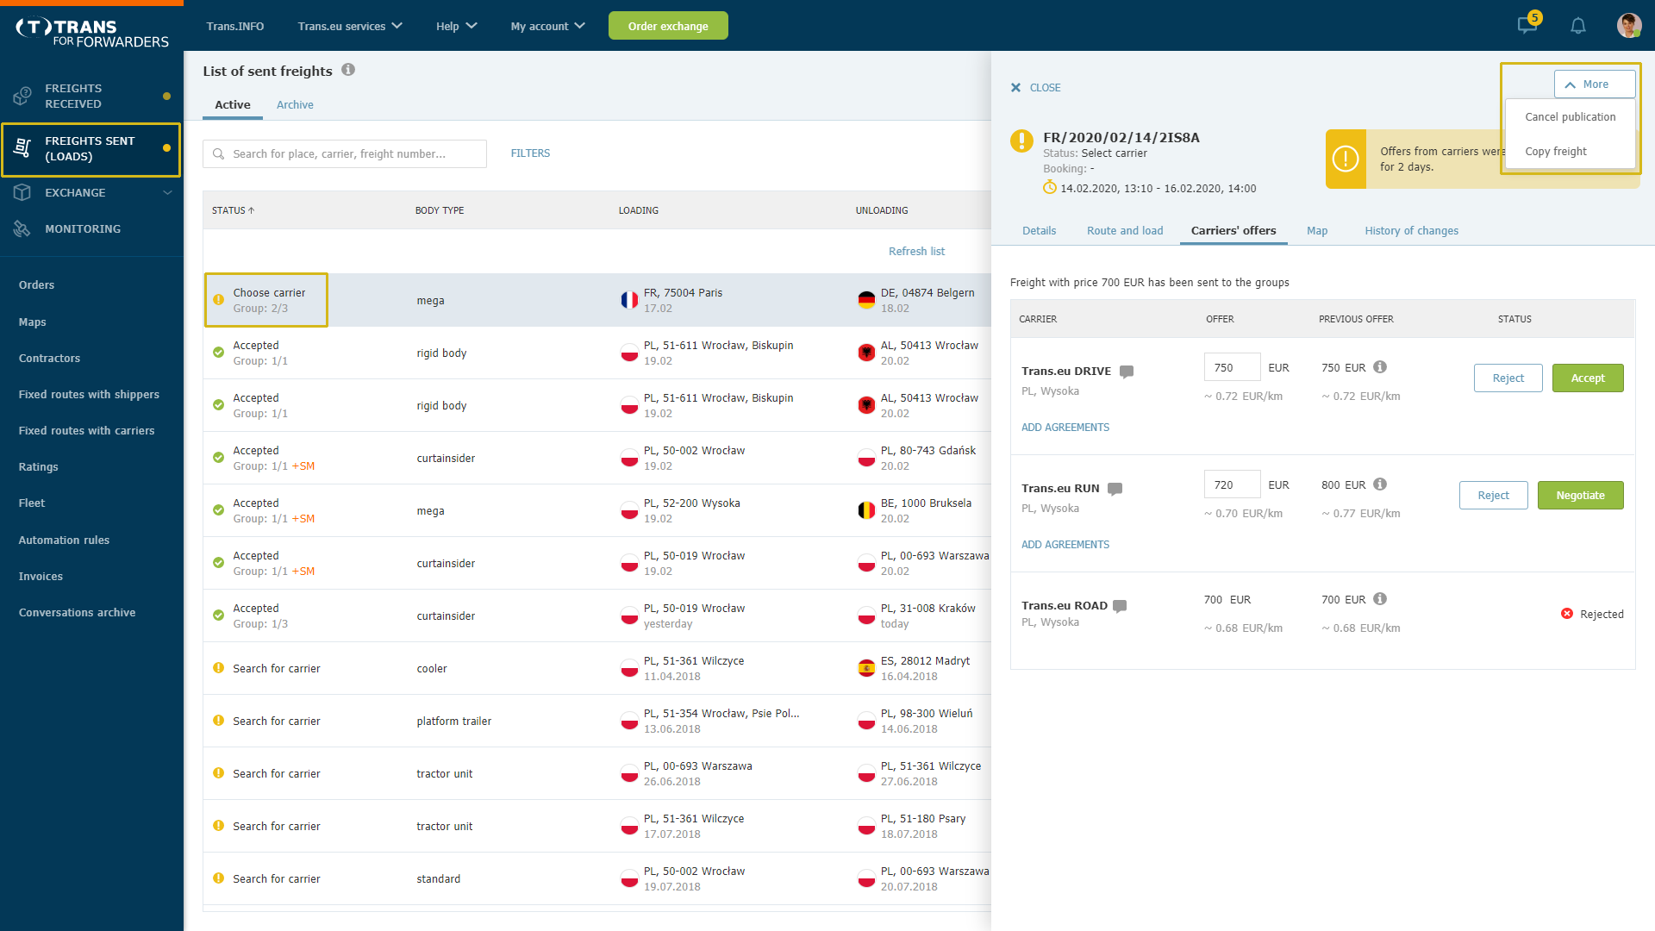This screenshot has width=1655, height=931.
Task: Close the freight details panel
Action: 1035,87
